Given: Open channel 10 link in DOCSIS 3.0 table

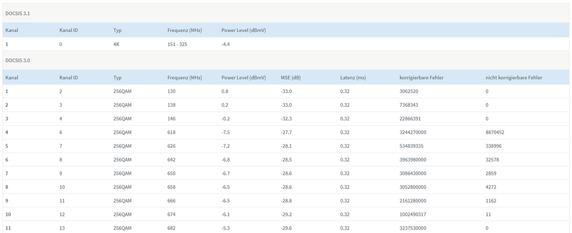Looking at the screenshot, I should click(x=8, y=214).
